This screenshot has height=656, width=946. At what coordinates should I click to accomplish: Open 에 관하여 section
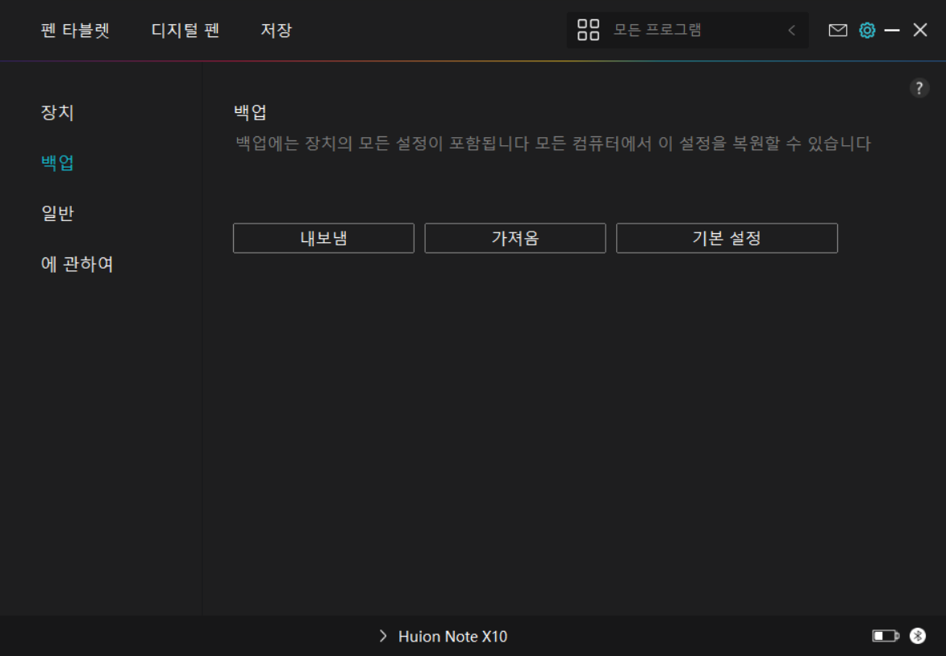[77, 265]
